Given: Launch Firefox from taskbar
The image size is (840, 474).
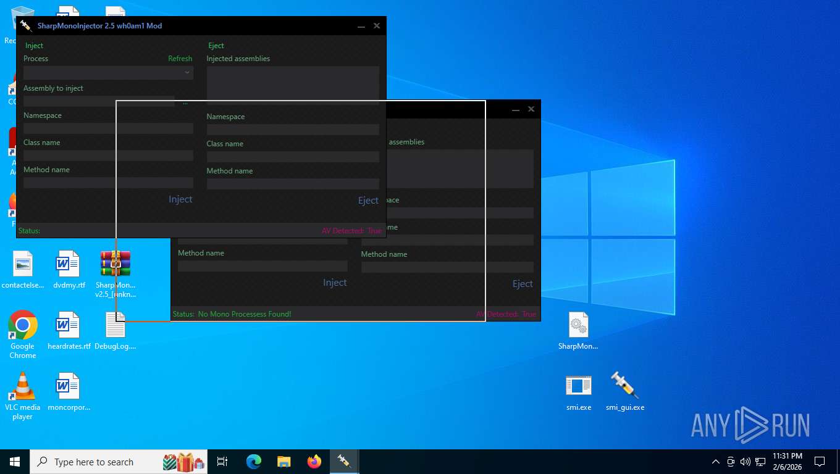Looking at the screenshot, I should [314, 462].
